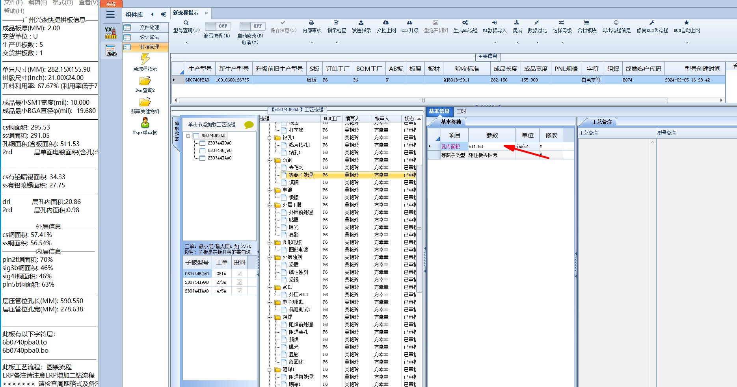Image resolution: width=737 pixels, height=387 pixels.
Task: Open 数据管理 in 组件库
Action: pyautogui.click(x=145, y=47)
